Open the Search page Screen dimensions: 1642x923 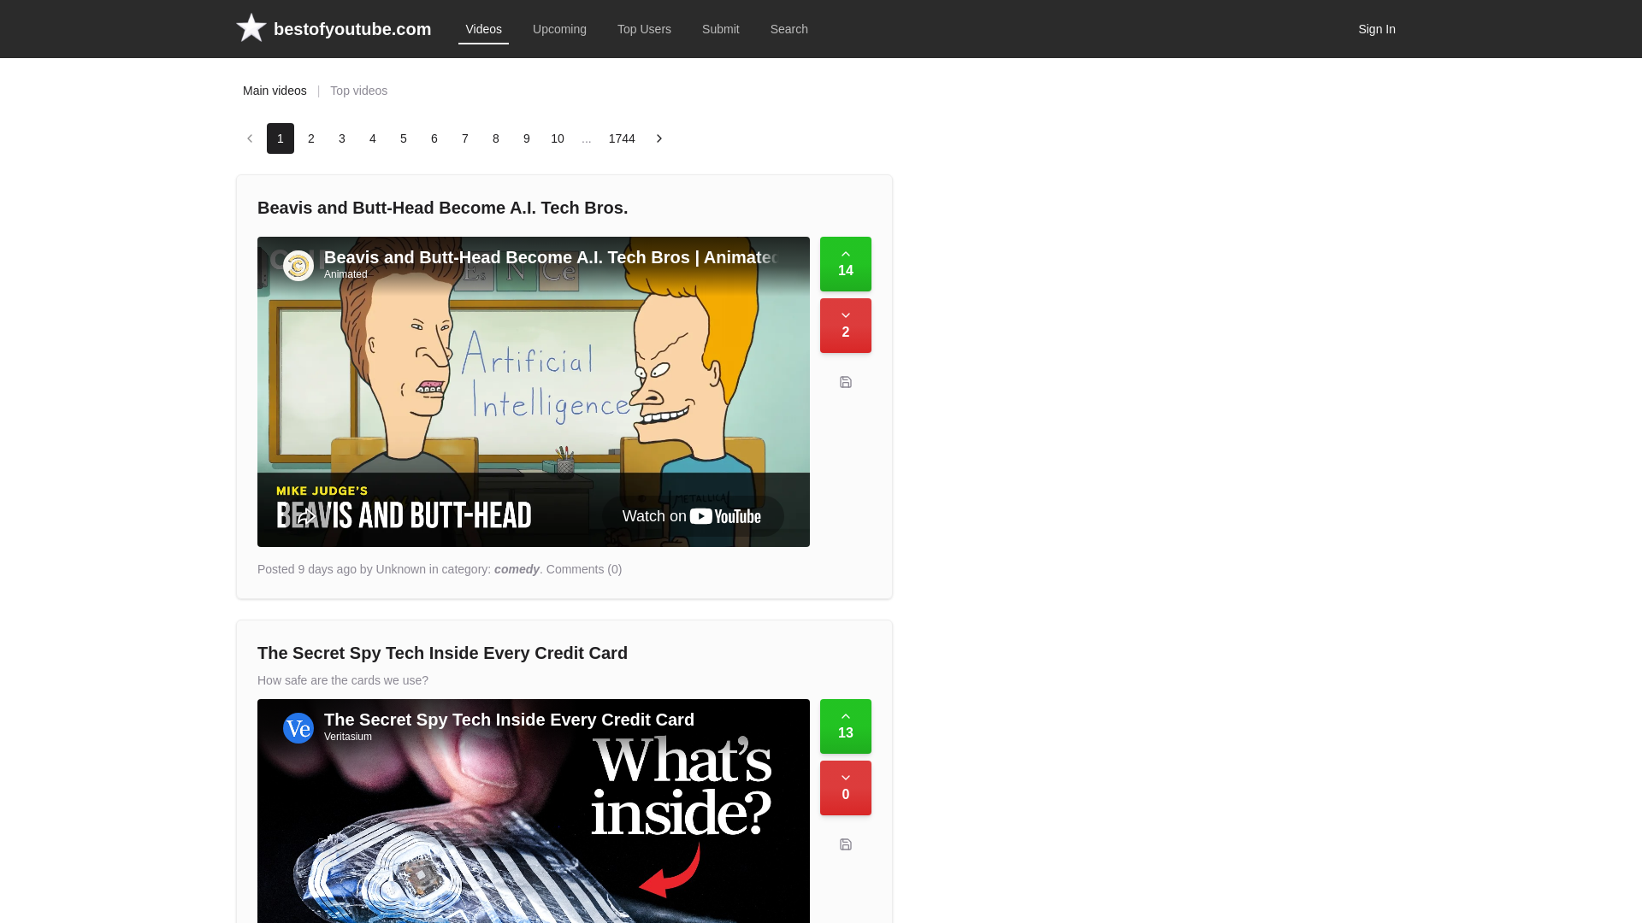pos(789,29)
